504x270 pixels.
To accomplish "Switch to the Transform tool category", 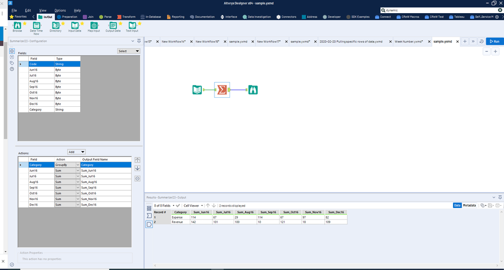I will 126,17.
